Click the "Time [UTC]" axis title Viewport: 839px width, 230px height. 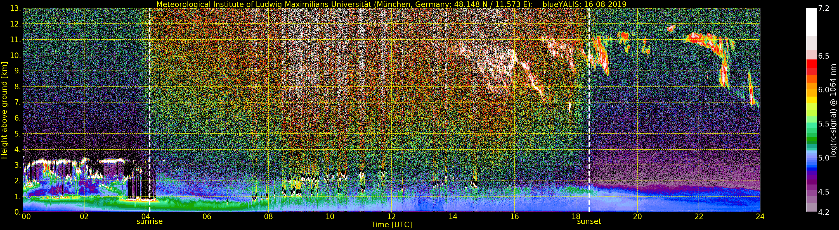[391, 225]
